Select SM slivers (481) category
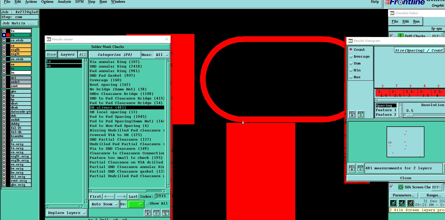 [127, 107]
